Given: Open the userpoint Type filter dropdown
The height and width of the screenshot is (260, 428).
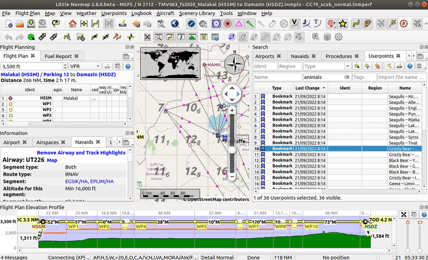Looking at the screenshot, I should pyautogui.click(x=347, y=66).
